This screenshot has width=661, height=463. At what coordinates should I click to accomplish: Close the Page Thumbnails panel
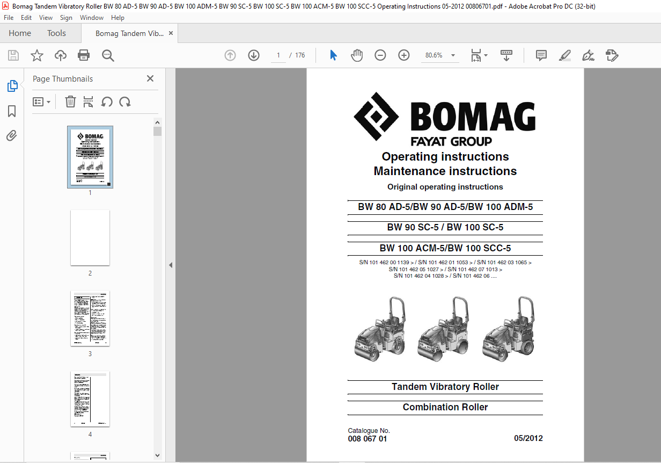click(x=150, y=78)
